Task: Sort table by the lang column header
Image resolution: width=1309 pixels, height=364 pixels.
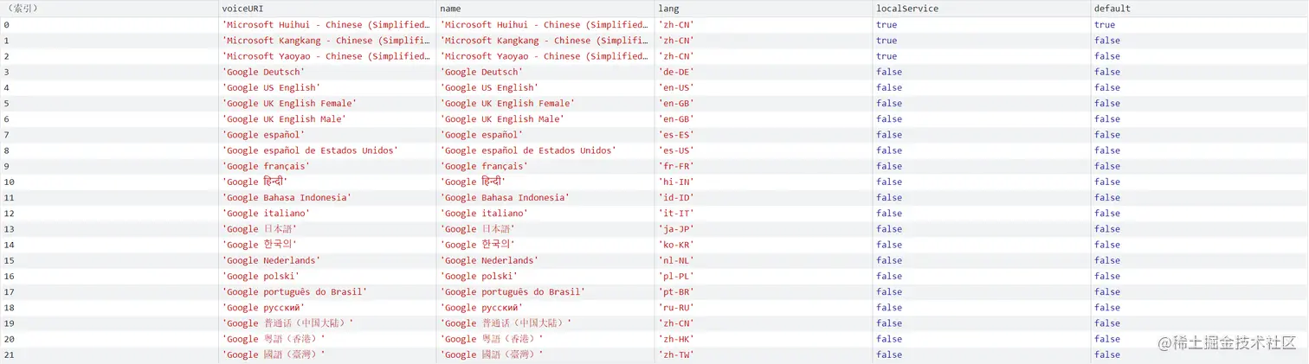Action: (x=764, y=9)
